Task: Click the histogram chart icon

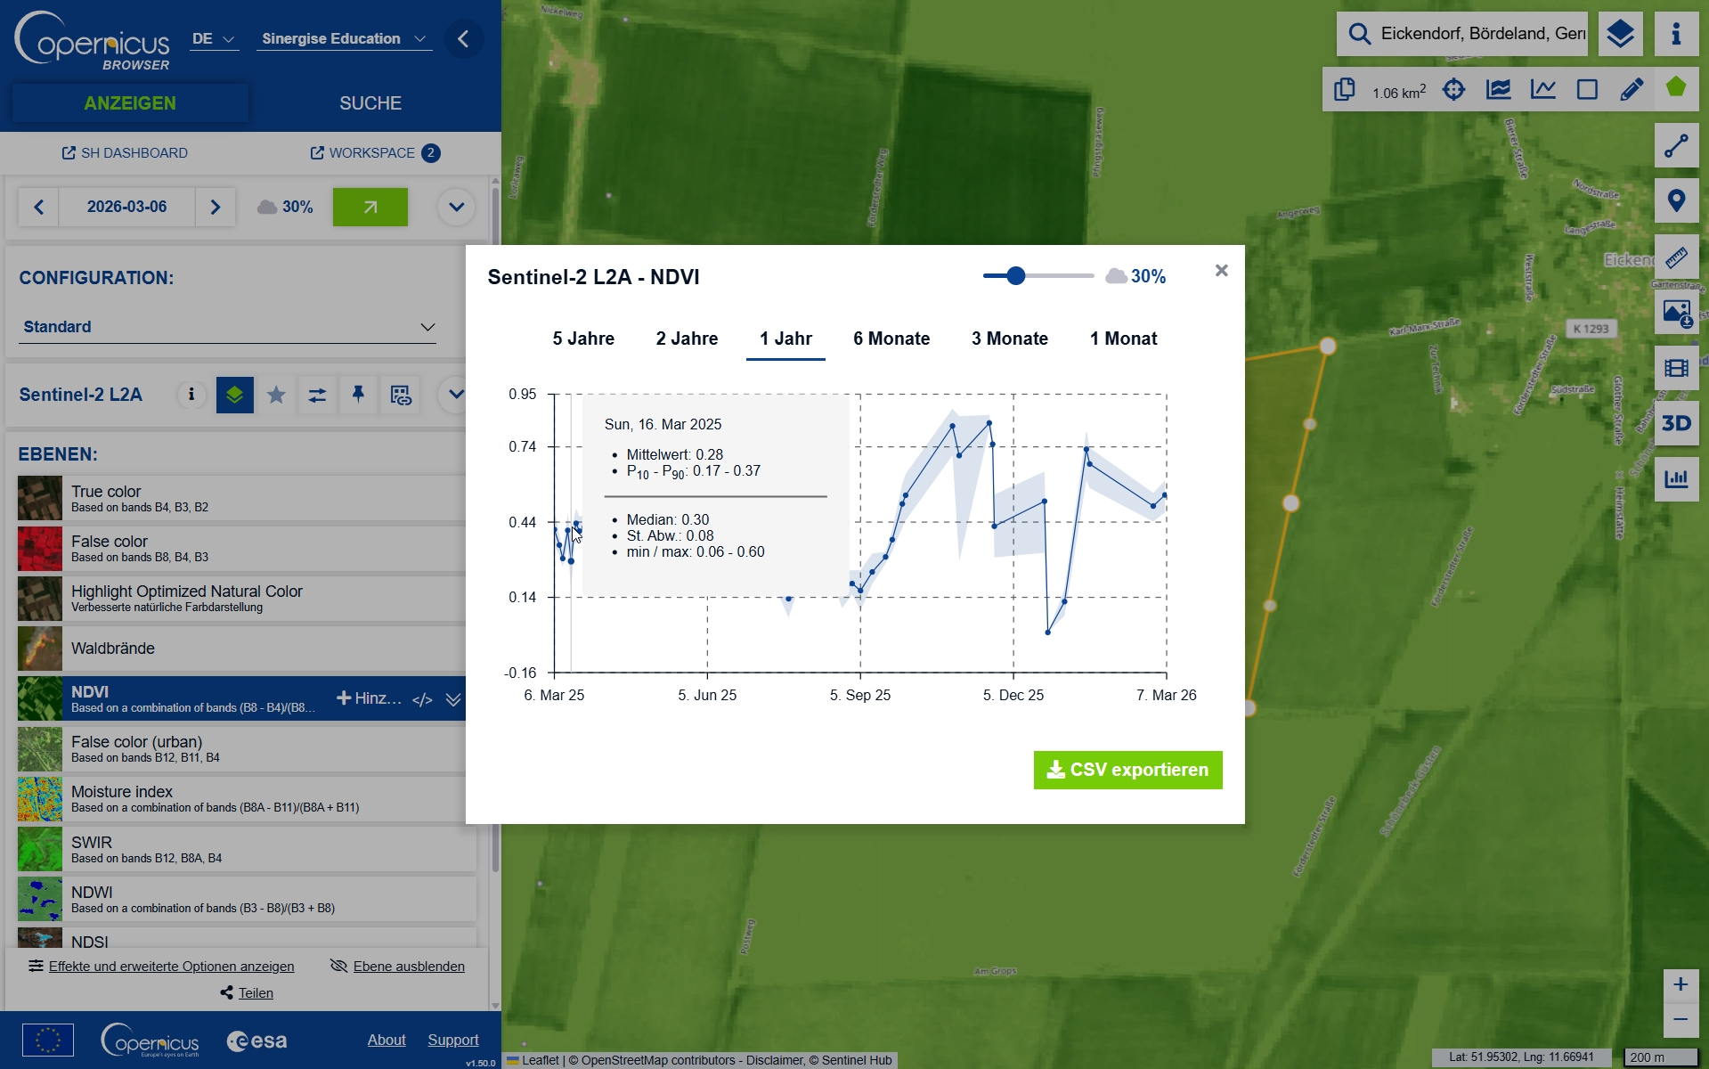Action: (1676, 479)
